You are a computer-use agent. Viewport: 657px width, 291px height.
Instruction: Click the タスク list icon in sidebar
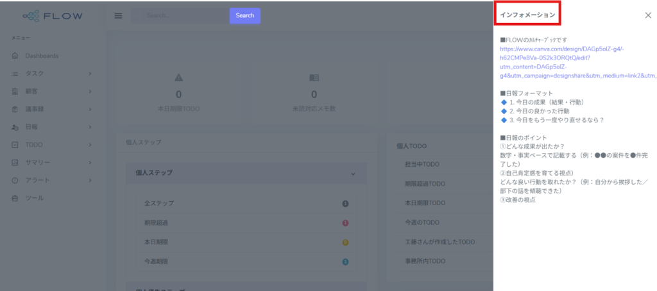pyautogui.click(x=15, y=74)
